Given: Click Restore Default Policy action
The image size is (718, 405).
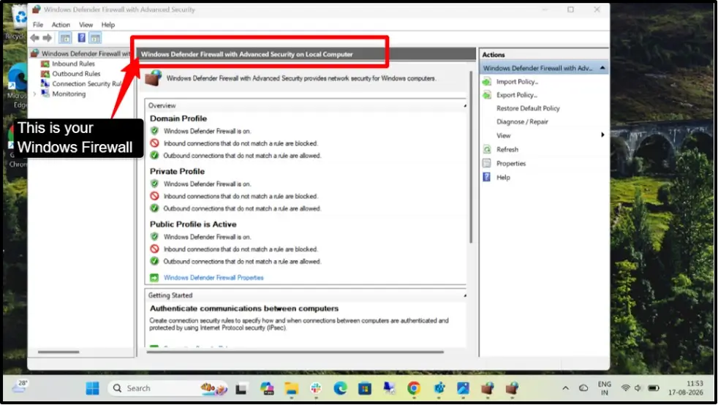Looking at the screenshot, I should (528, 108).
